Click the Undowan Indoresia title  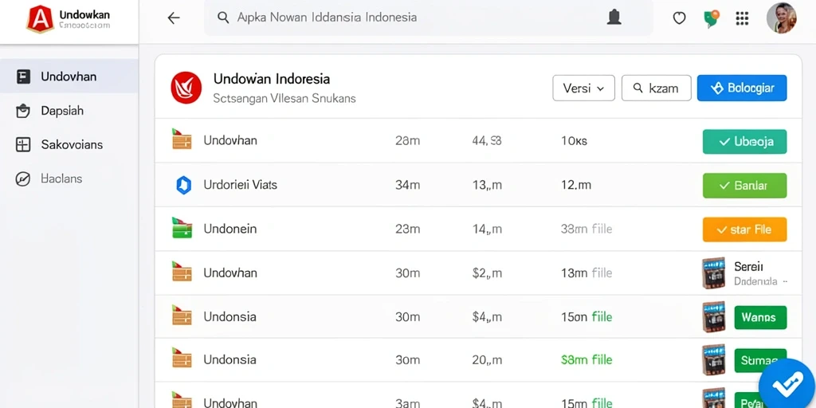[x=272, y=79]
